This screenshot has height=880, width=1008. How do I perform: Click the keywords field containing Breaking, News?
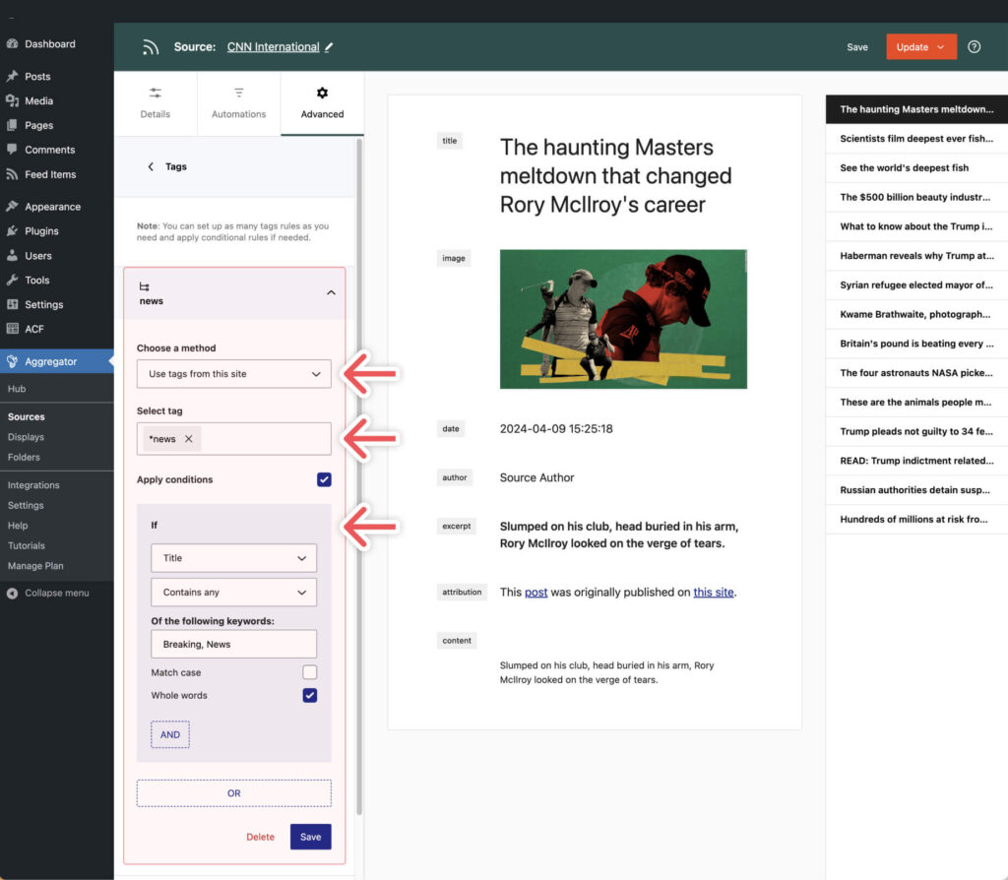tap(234, 644)
